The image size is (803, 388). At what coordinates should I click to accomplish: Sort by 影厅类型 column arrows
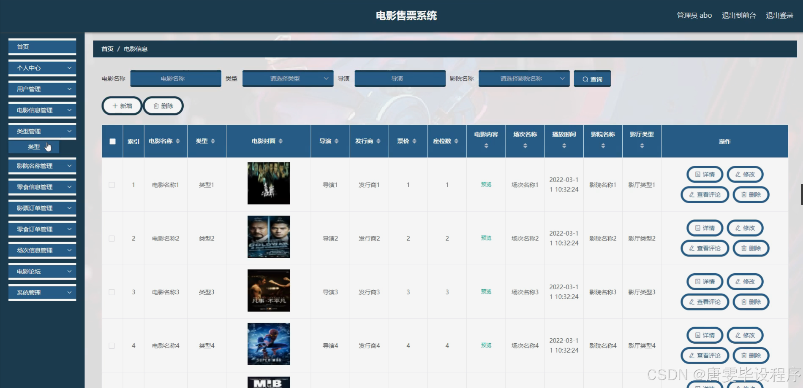(x=642, y=146)
